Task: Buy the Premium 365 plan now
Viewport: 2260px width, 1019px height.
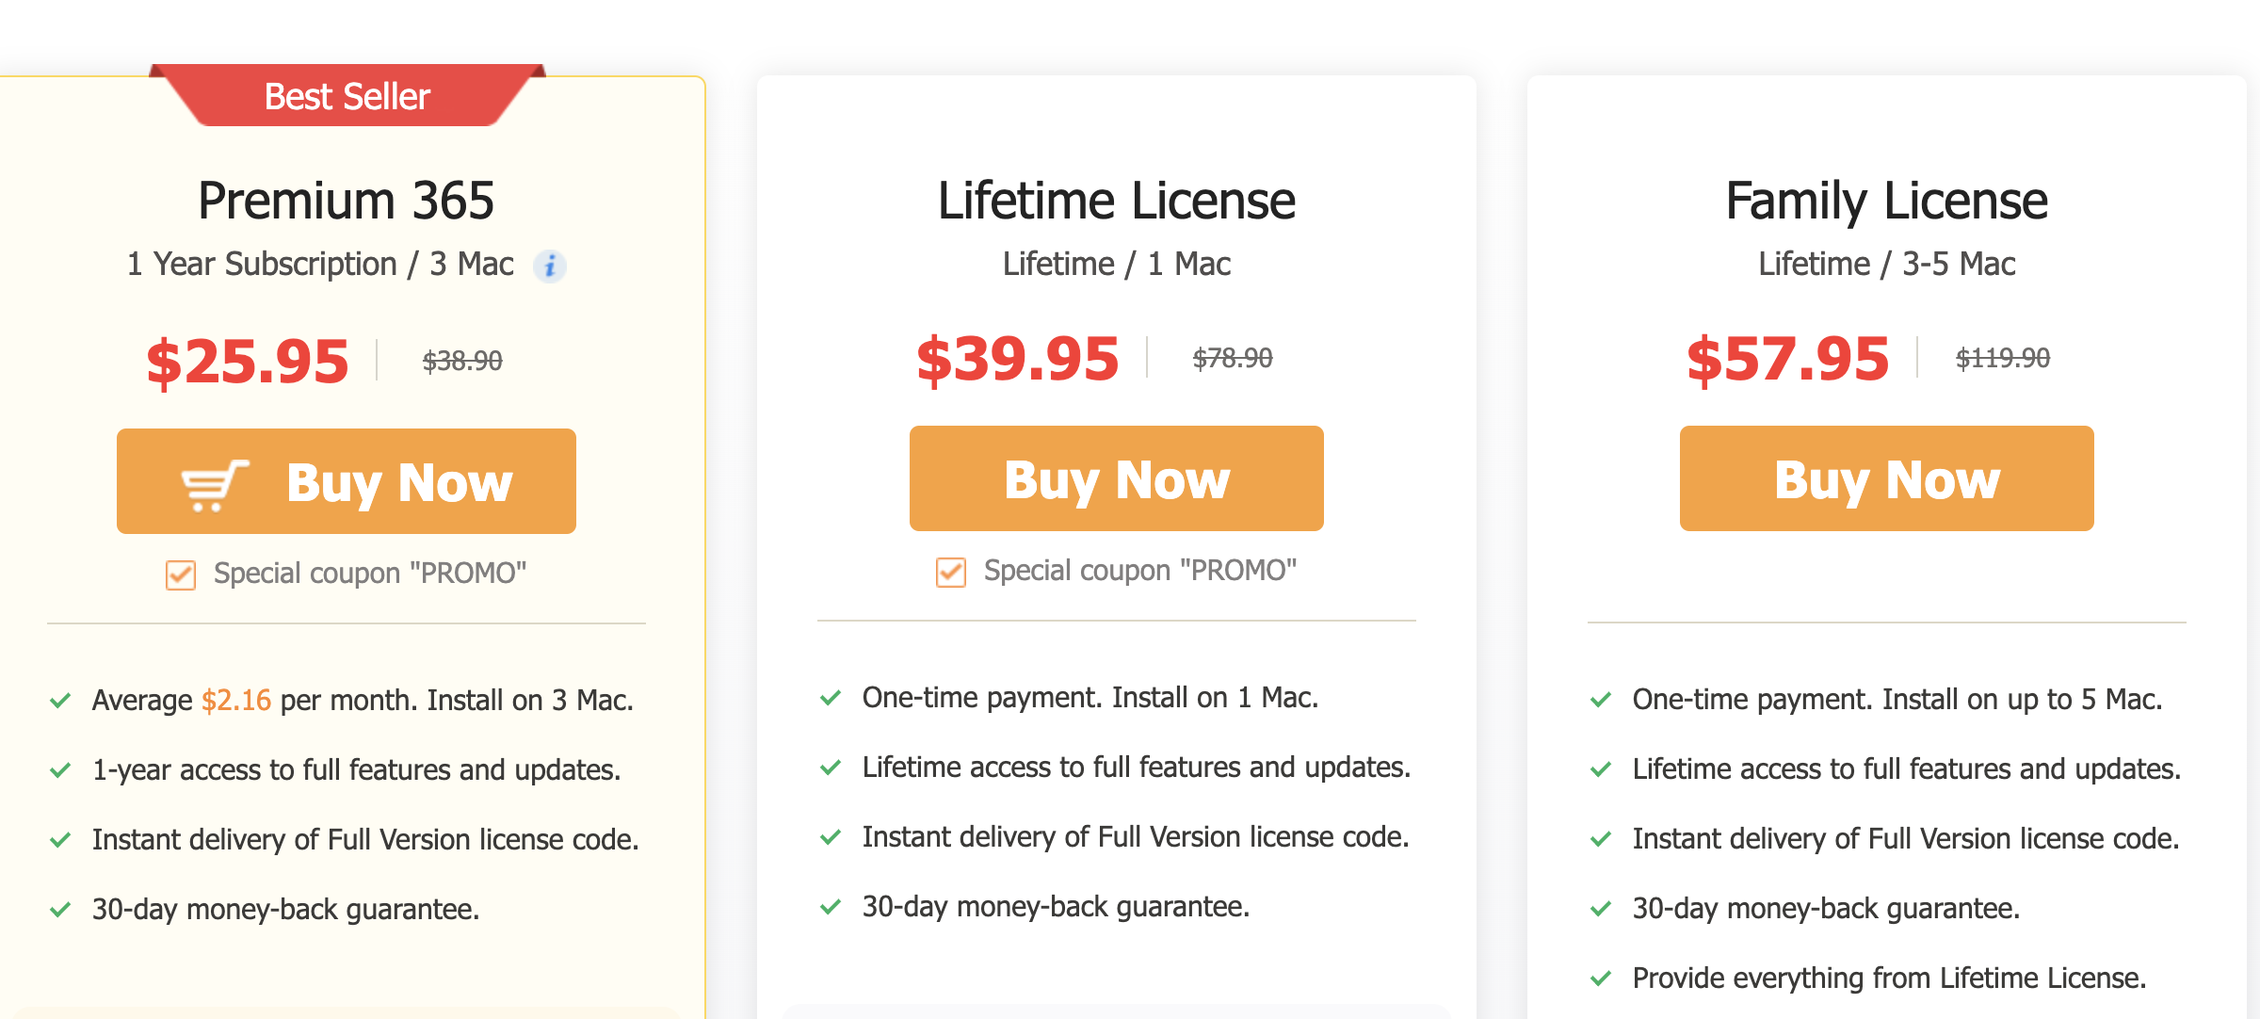Action: point(347,481)
